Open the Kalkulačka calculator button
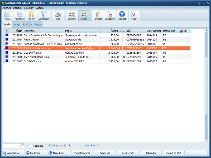Screen dimensions: 211x158 151,153
